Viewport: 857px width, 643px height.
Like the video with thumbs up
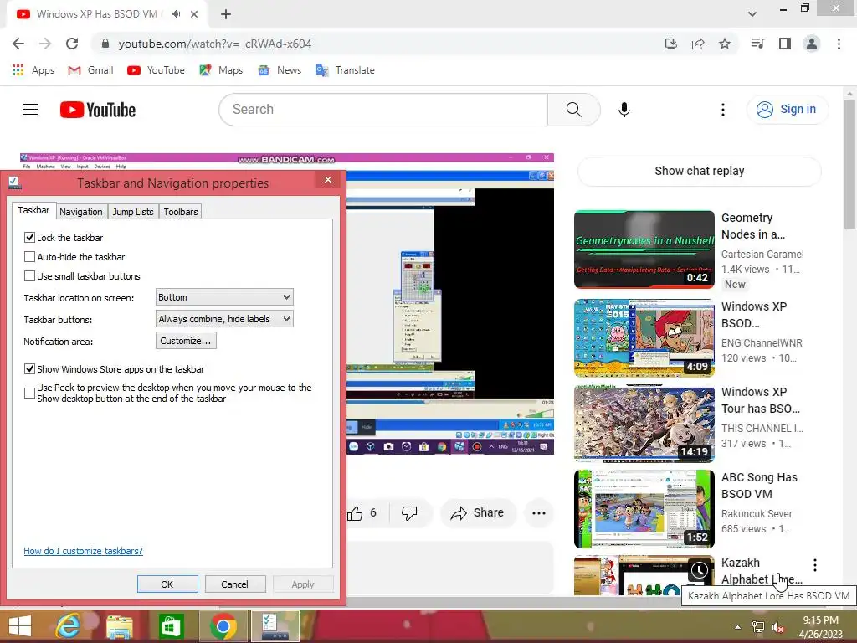click(361, 513)
